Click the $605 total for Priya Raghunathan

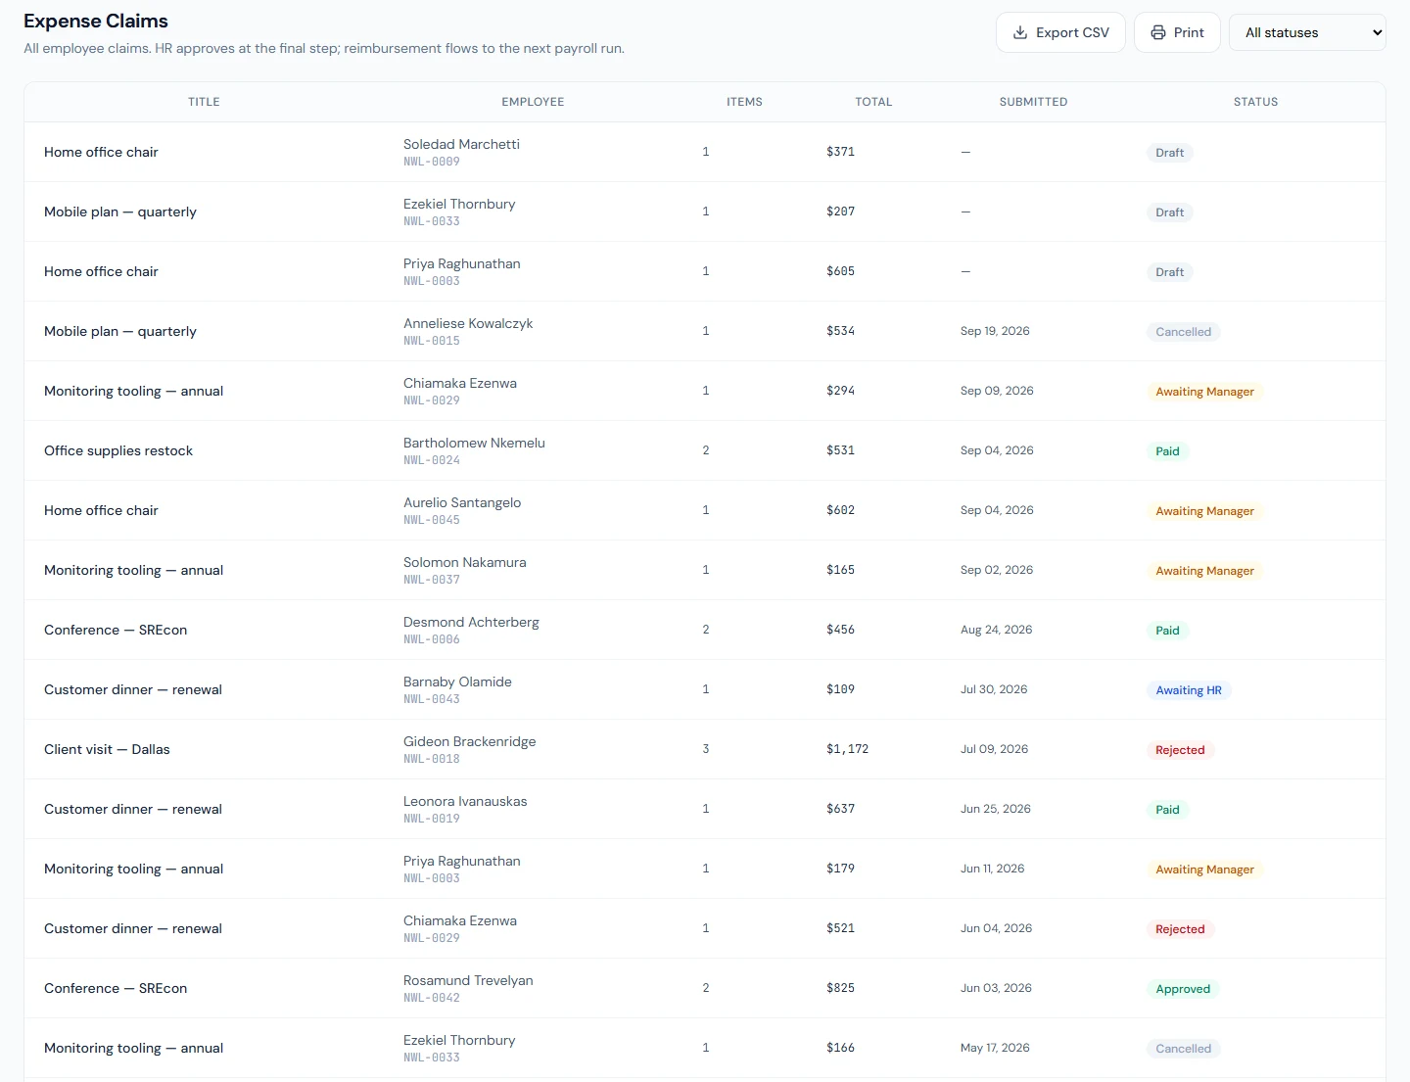click(x=840, y=271)
